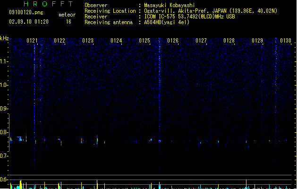
Task: Click the 0124 time marker
Action: pos(116,41)
